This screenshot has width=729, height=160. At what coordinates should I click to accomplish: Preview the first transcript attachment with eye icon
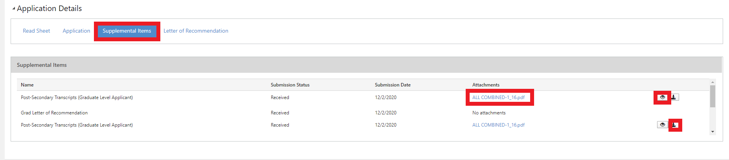[662, 97]
